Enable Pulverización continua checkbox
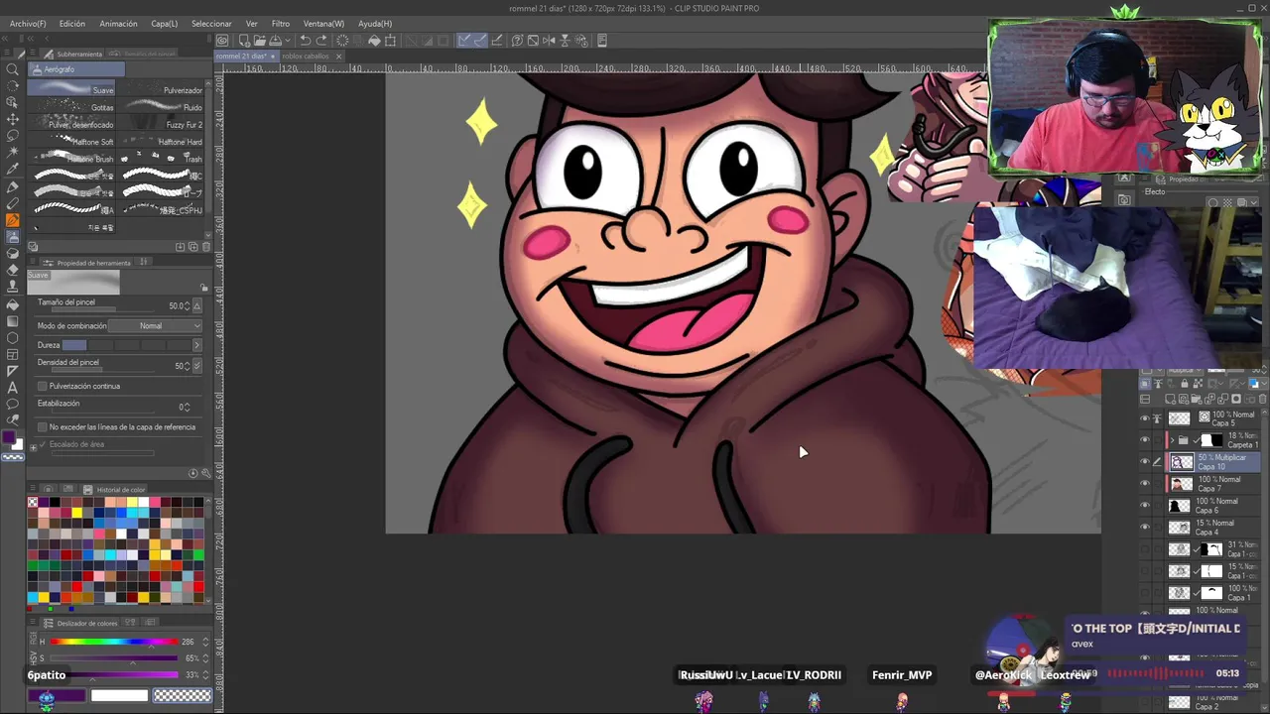Viewport: 1270px width, 714px height. pos(42,386)
